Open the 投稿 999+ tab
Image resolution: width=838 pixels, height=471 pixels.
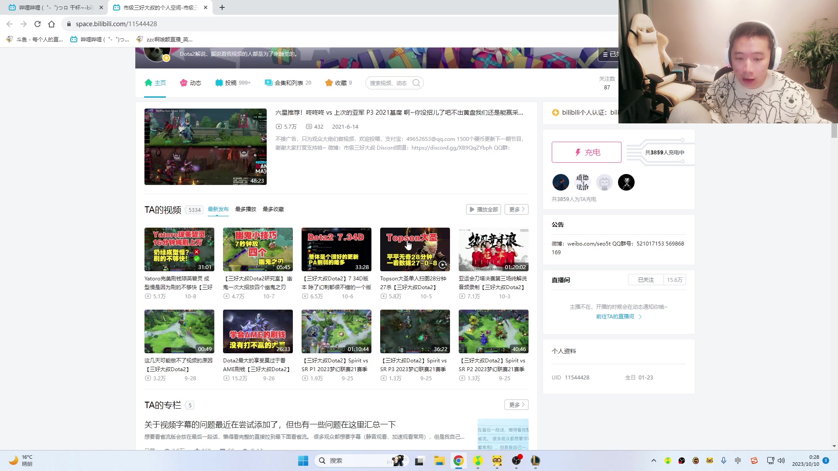coord(233,83)
